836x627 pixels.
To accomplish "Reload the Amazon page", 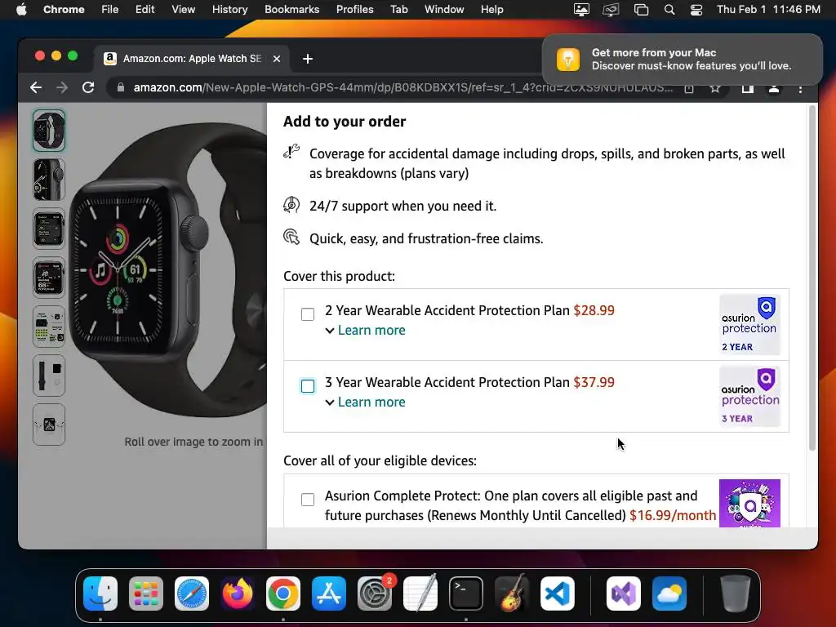I will pos(88,87).
